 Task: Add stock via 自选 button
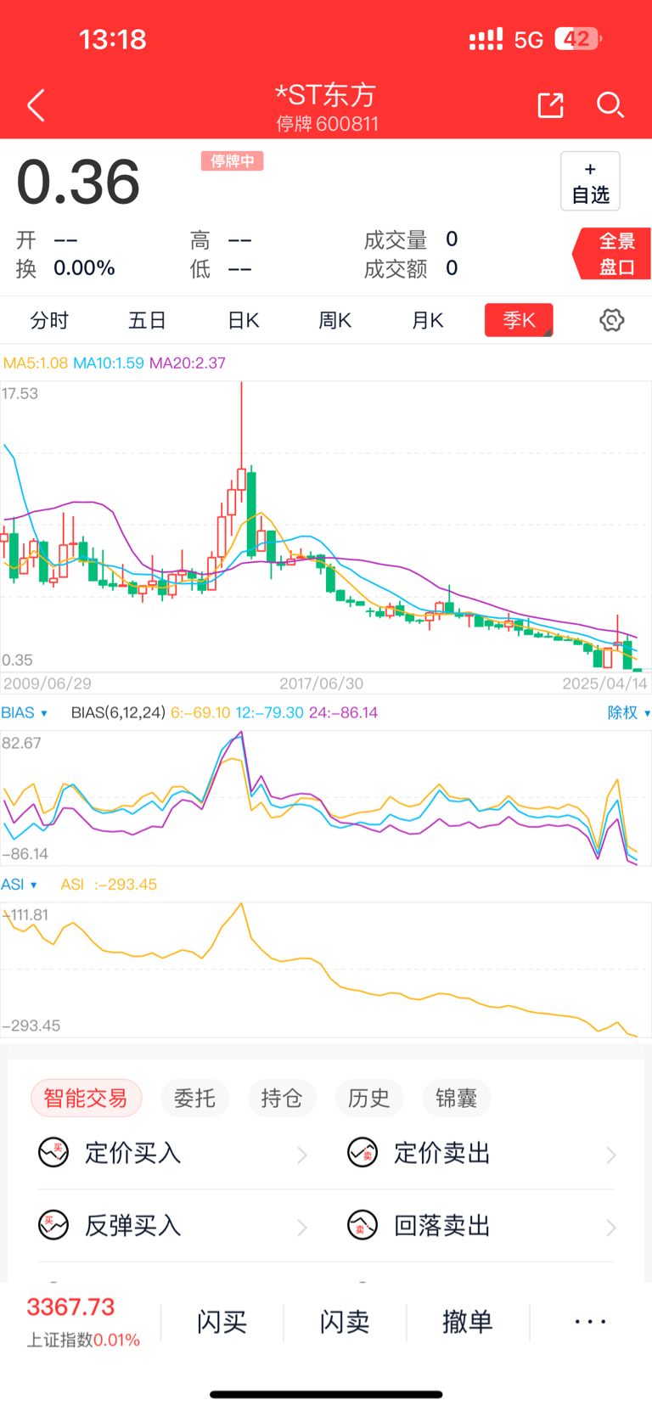(590, 181)
